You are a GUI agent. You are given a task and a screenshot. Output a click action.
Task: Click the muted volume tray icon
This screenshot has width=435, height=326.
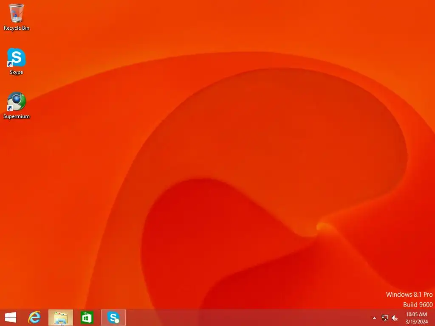pyautogui.click(x=395, y=318)
